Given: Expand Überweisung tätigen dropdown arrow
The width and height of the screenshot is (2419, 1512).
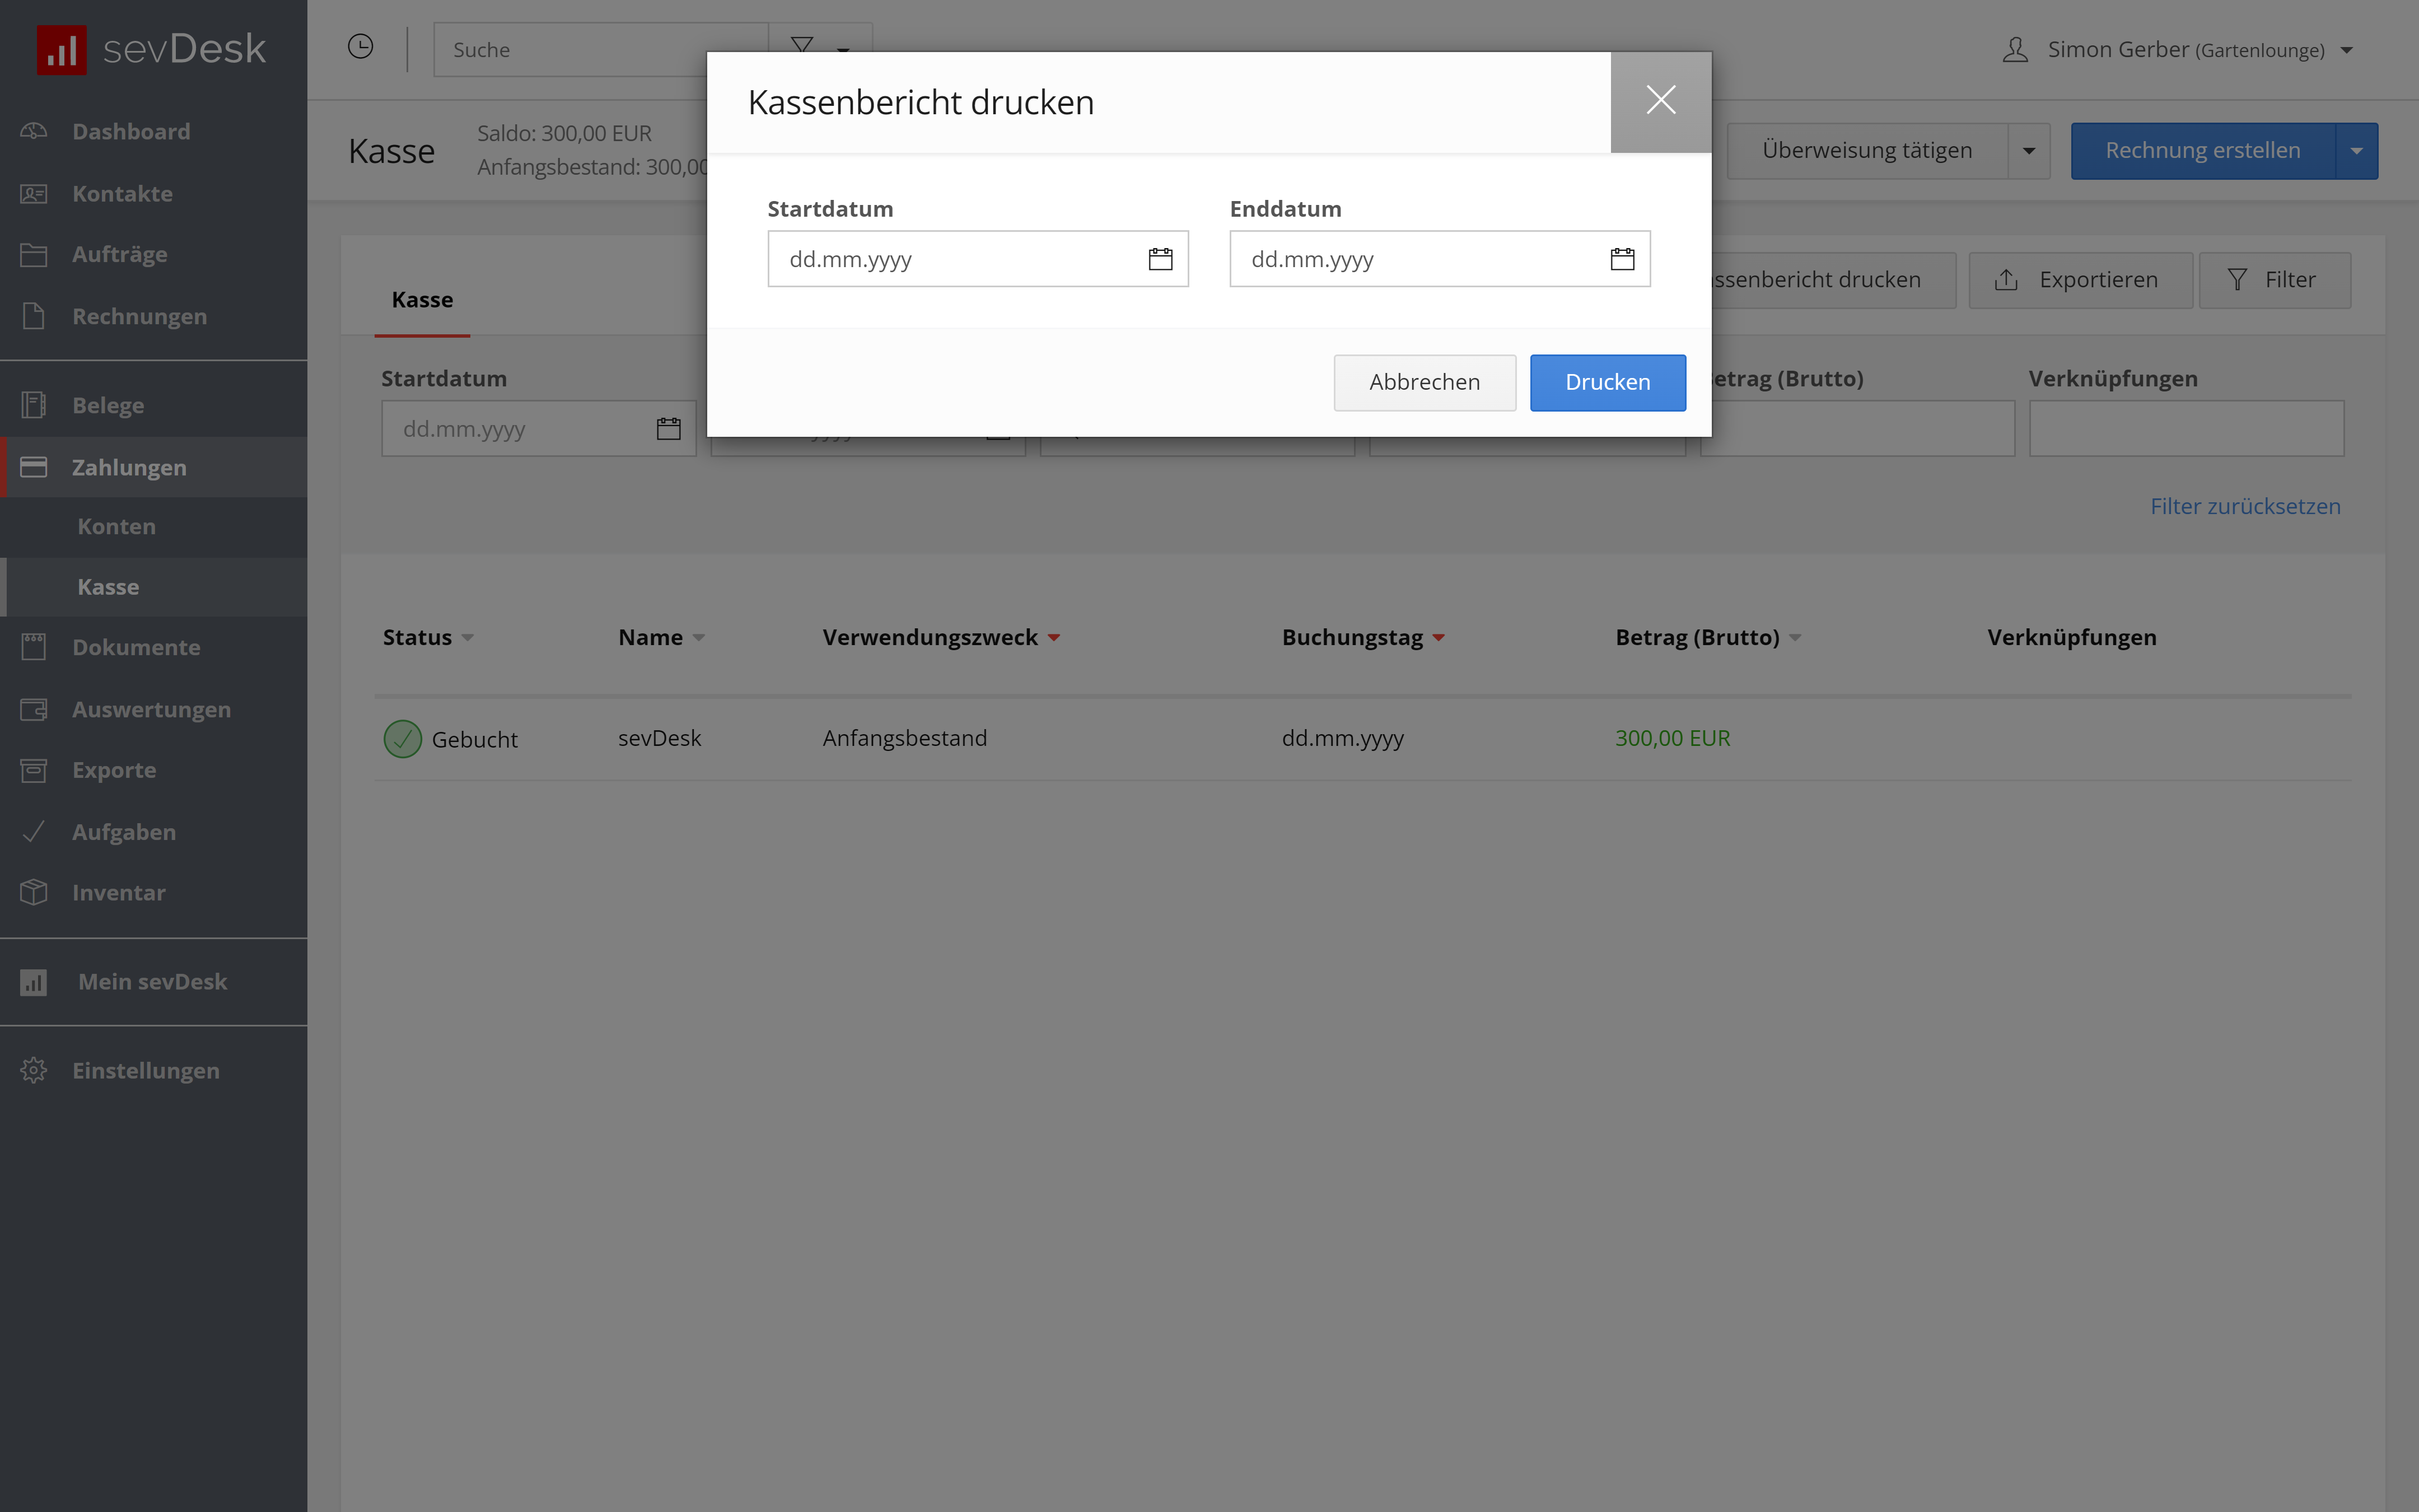Looking at the screenshot, I should pos(2028,151).
